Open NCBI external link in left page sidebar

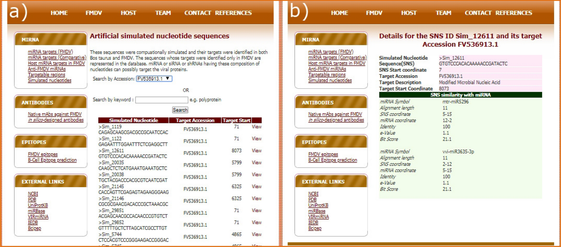33,194
